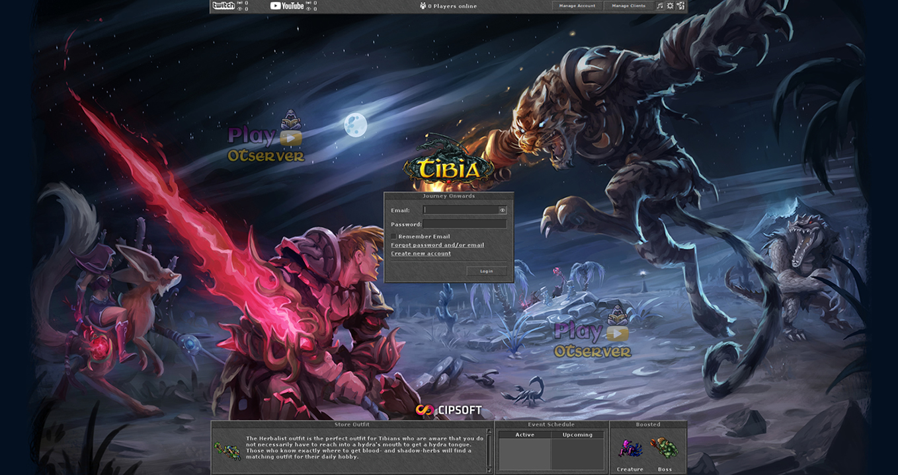Open Forgot password and/or email link

(x=437, y=245)
